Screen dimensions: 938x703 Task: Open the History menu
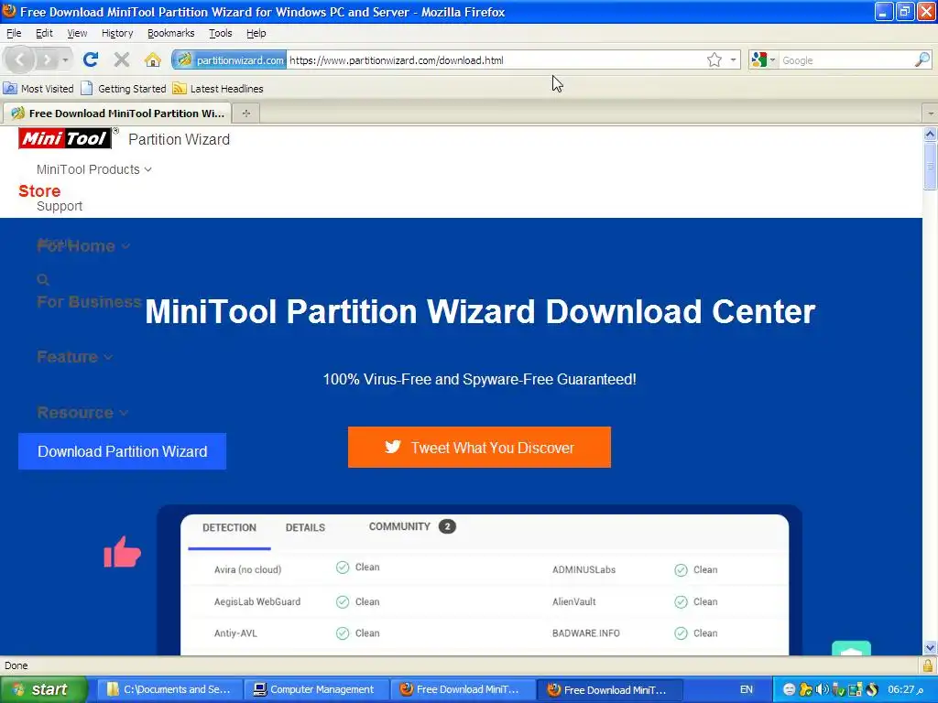click(117, 33)
